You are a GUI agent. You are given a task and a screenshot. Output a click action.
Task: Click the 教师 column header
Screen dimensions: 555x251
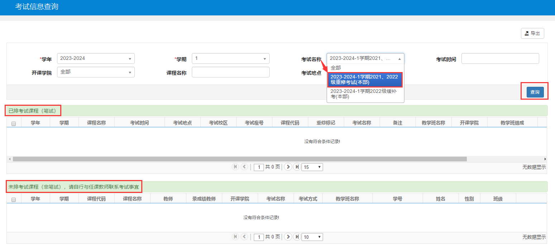(168, 199)
